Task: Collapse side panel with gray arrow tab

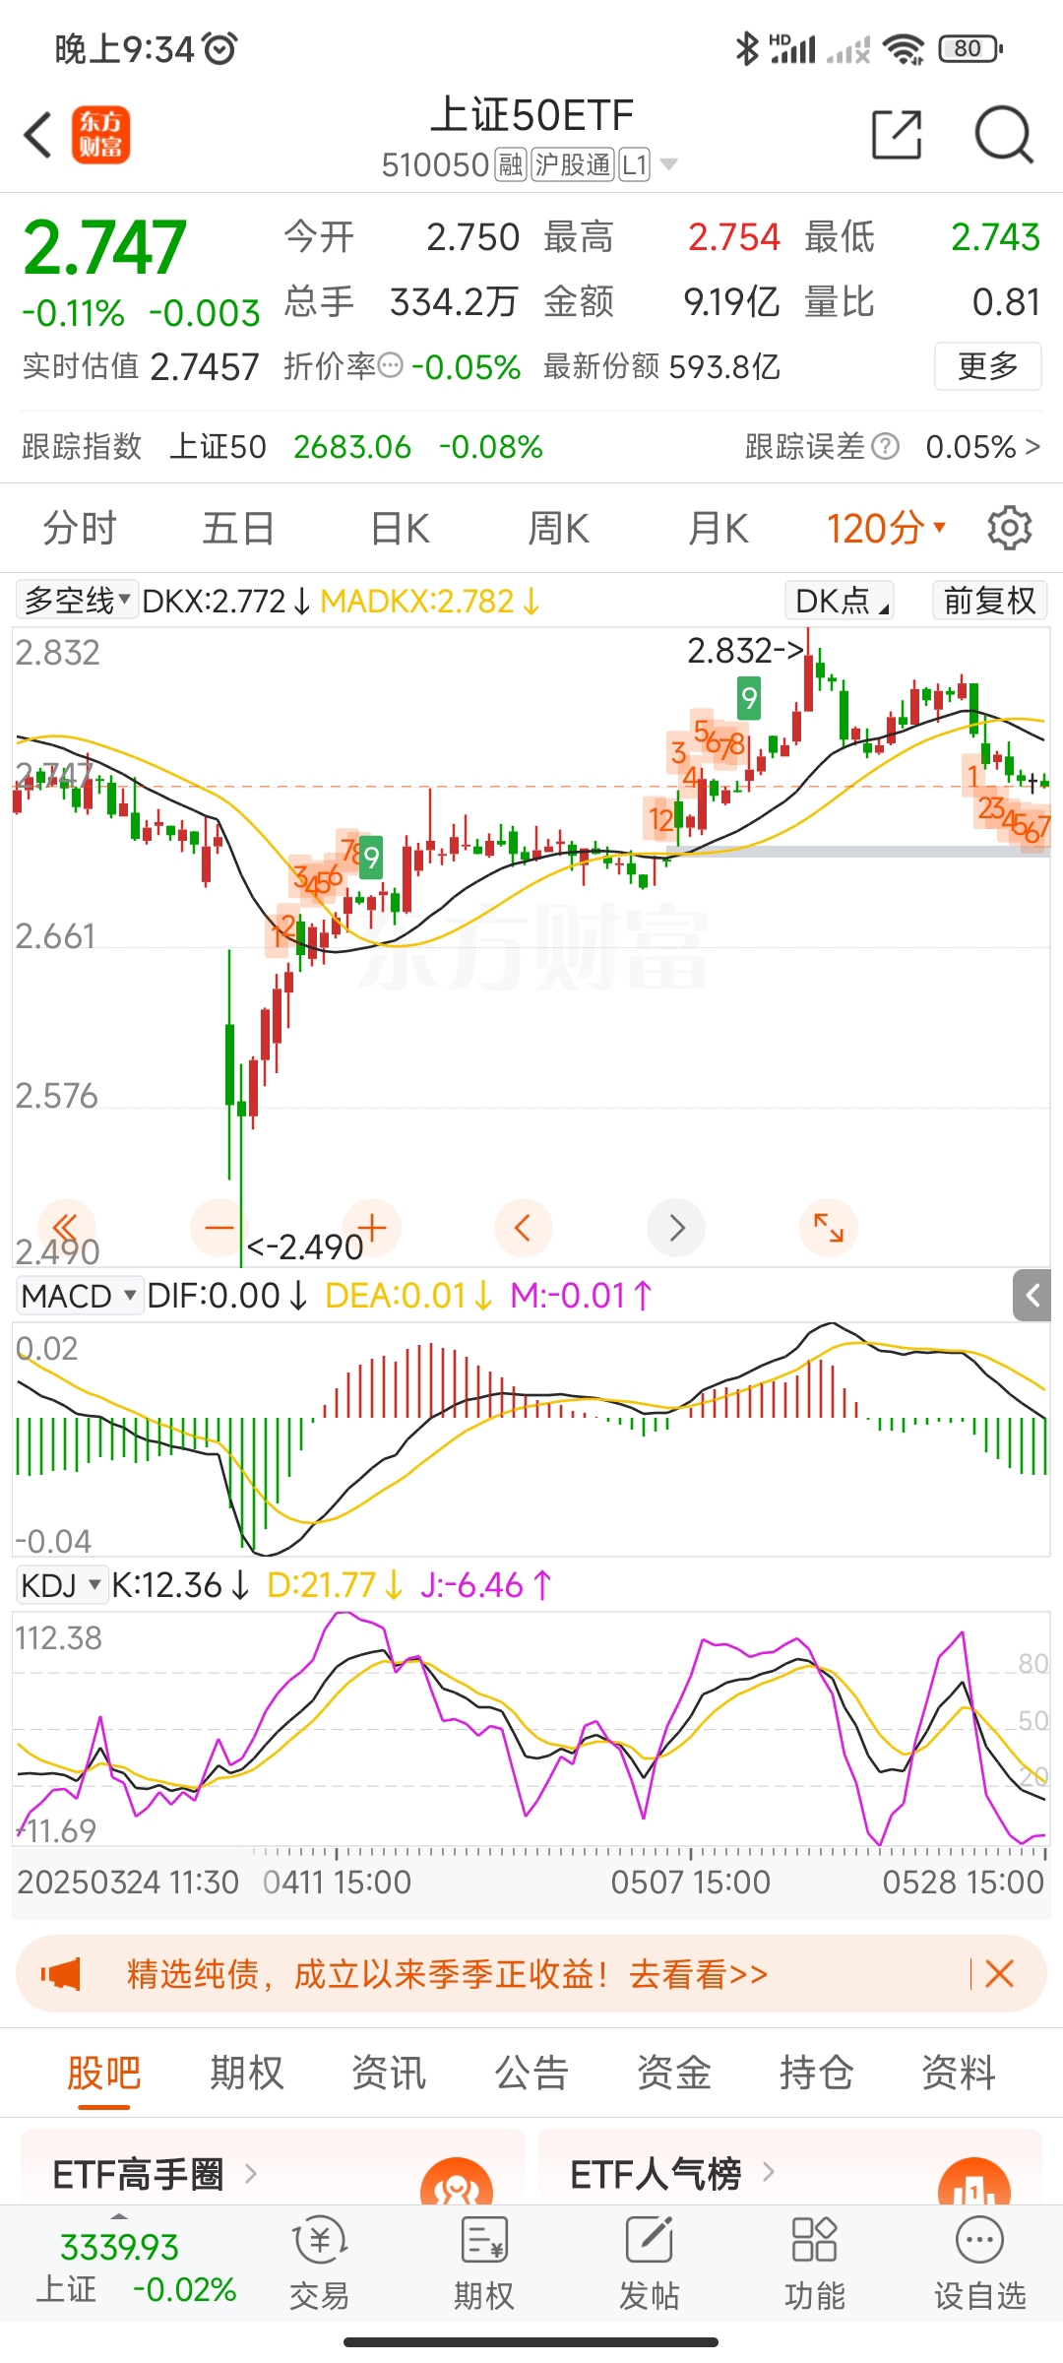Action: (1032, 1296)
